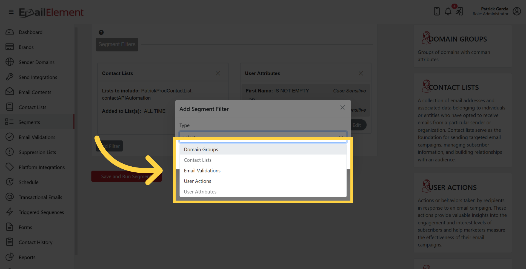Choose User Attributes from Type list
The image size is (526, 269).
tap(263, 192)
